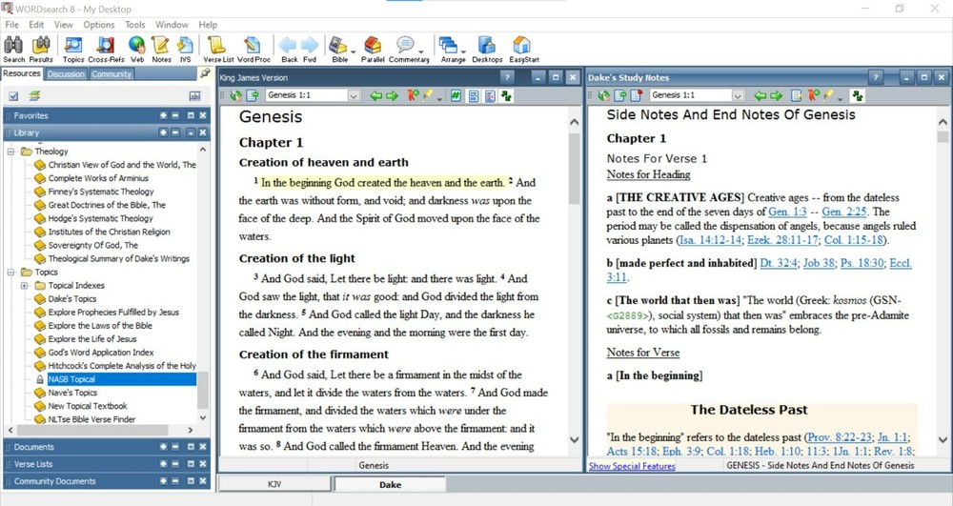Open the Search binoculars tool
This screenshot has height=506, width=953.
(13, 50)
